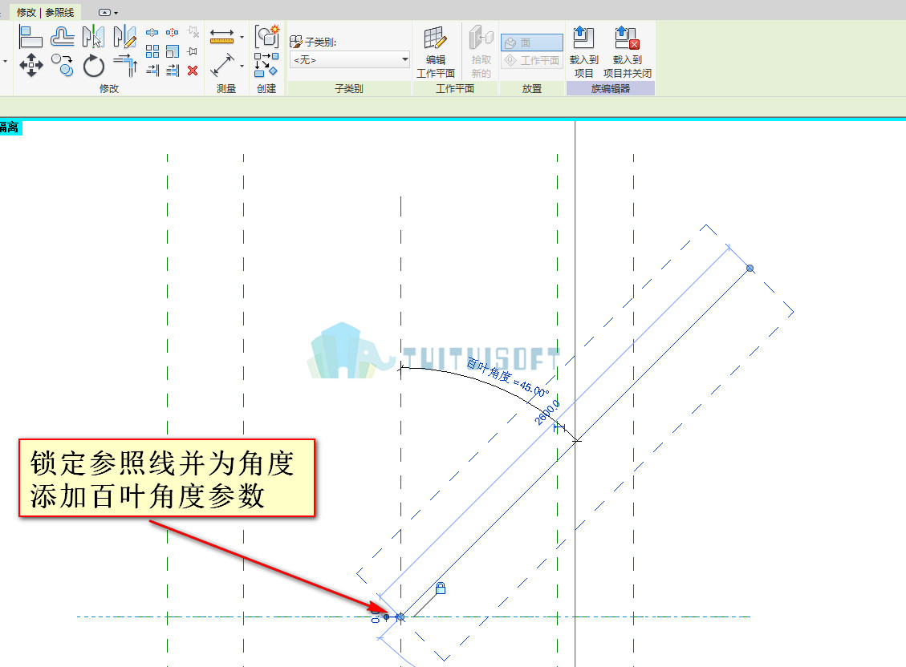Select the Copy tool
906x667 pixels.
point(63,65)
